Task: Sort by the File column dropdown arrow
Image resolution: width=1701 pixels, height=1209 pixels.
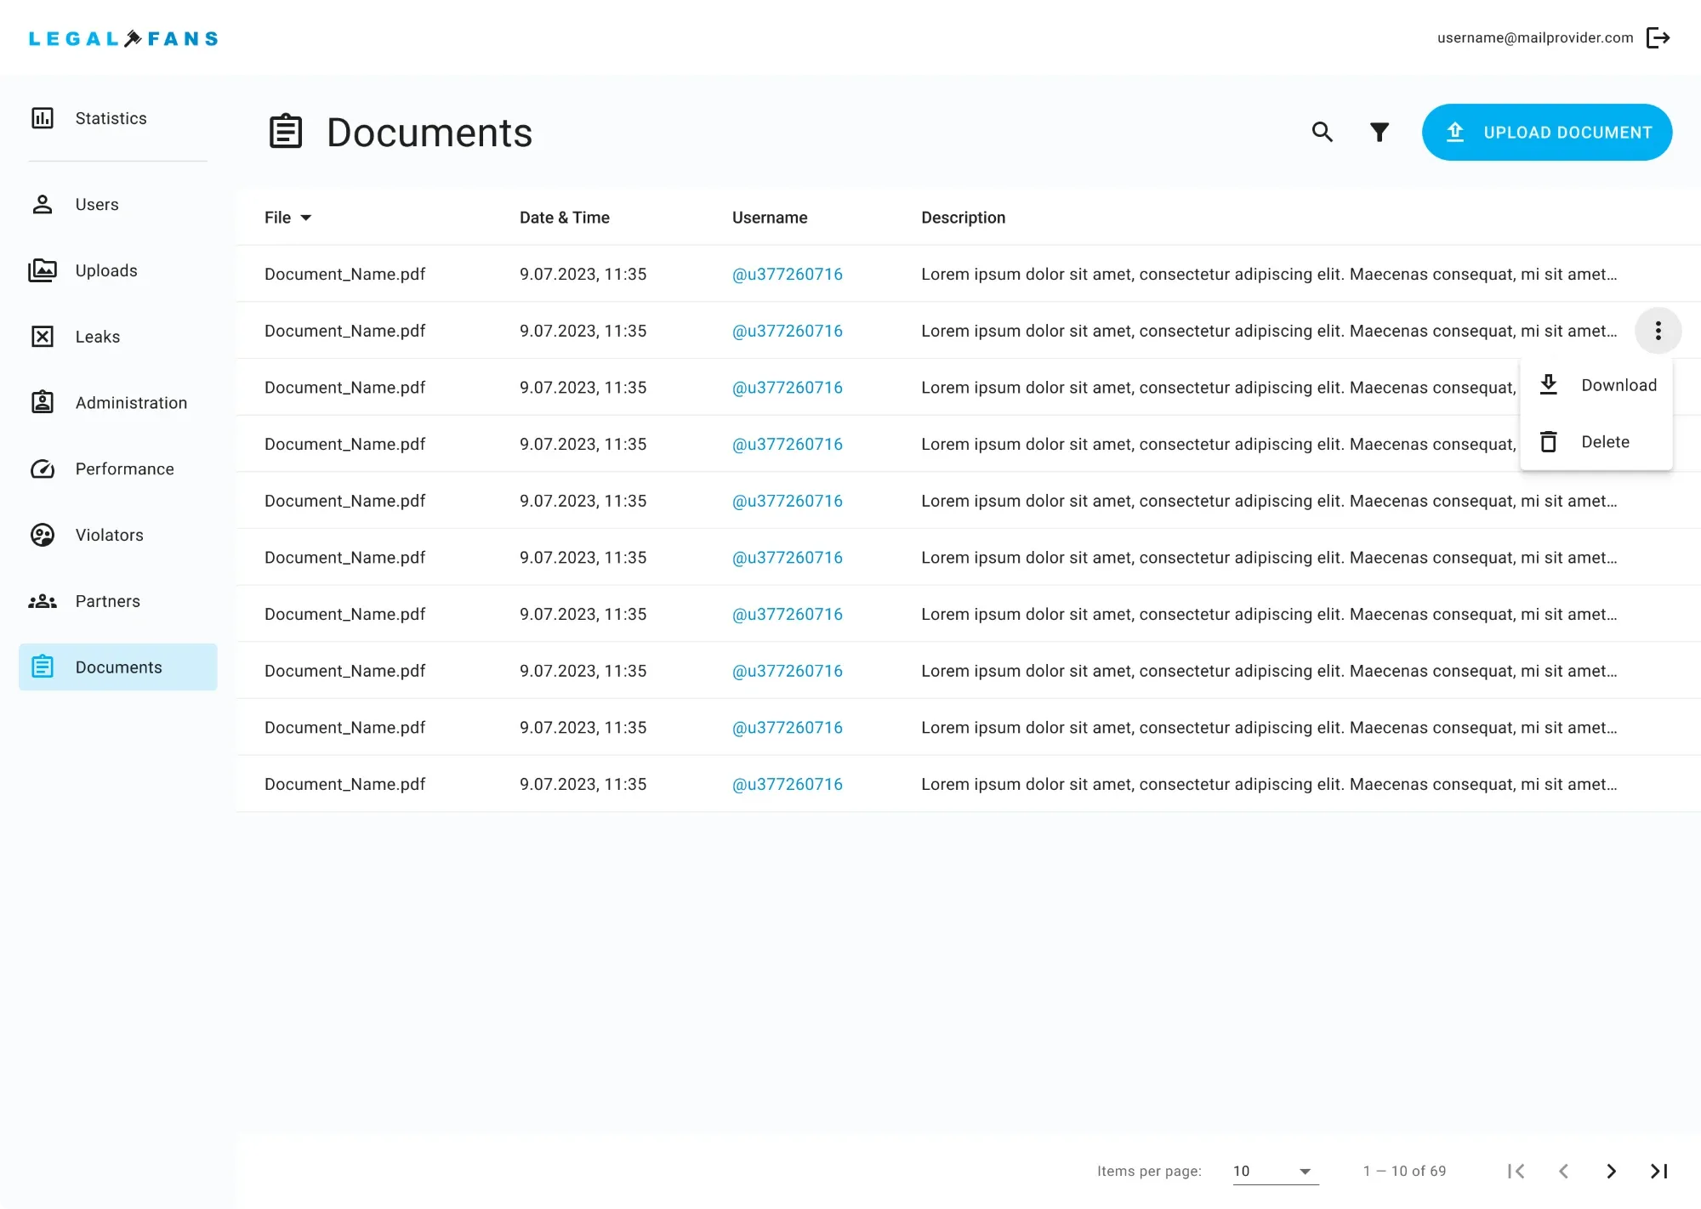Action: tap(306, 218)
